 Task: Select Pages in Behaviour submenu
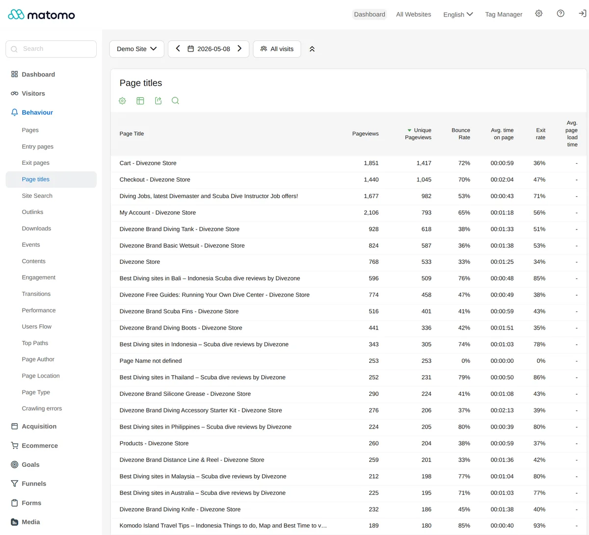30,130
